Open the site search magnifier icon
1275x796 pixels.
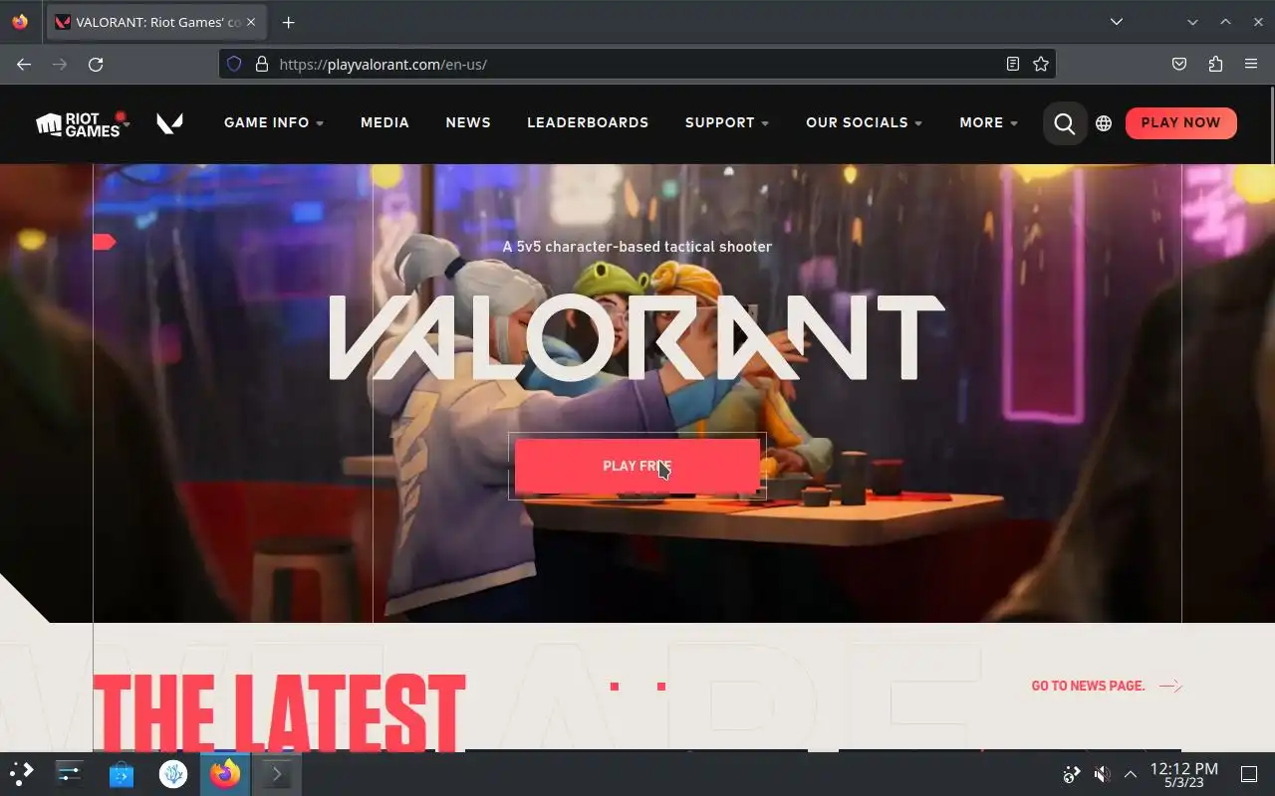[x=1065, y=123]
